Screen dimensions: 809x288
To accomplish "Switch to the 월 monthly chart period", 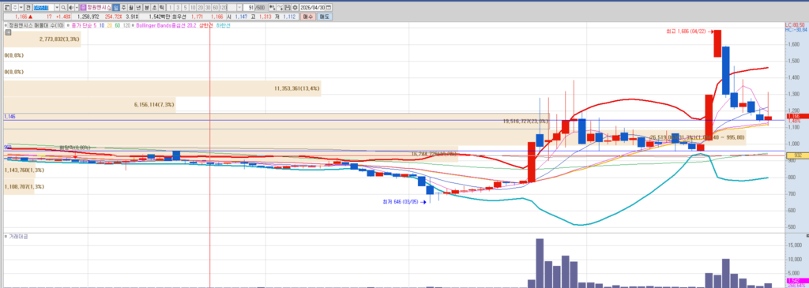I will tap(130, 8).
